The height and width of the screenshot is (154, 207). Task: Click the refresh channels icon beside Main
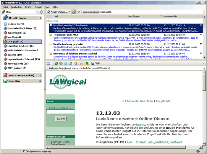[41, 12]
